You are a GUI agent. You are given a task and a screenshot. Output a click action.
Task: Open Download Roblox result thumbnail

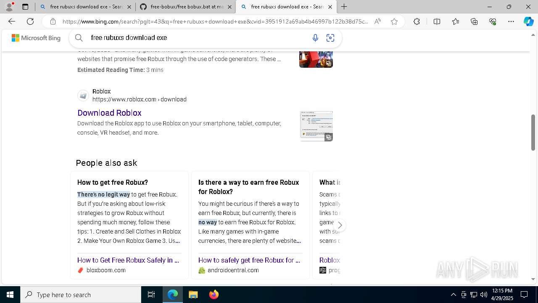point(316,126)
